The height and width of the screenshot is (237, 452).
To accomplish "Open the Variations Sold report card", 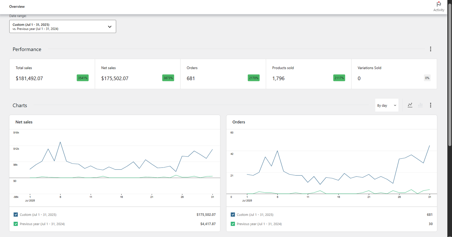I will click(x=394, y=74).
